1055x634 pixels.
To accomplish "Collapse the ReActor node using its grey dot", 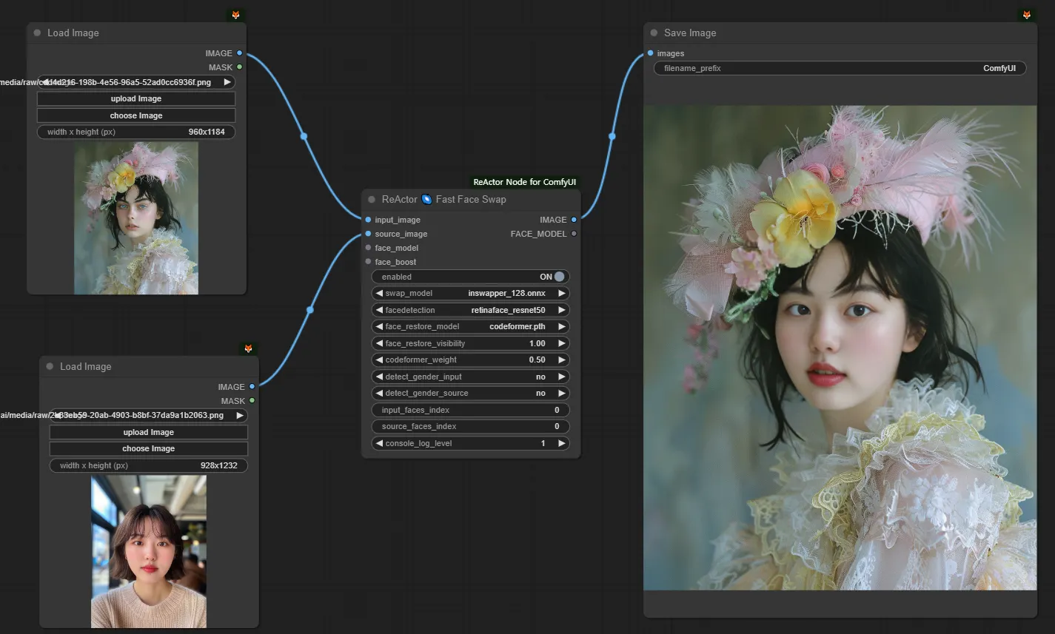I will point(372,200).
